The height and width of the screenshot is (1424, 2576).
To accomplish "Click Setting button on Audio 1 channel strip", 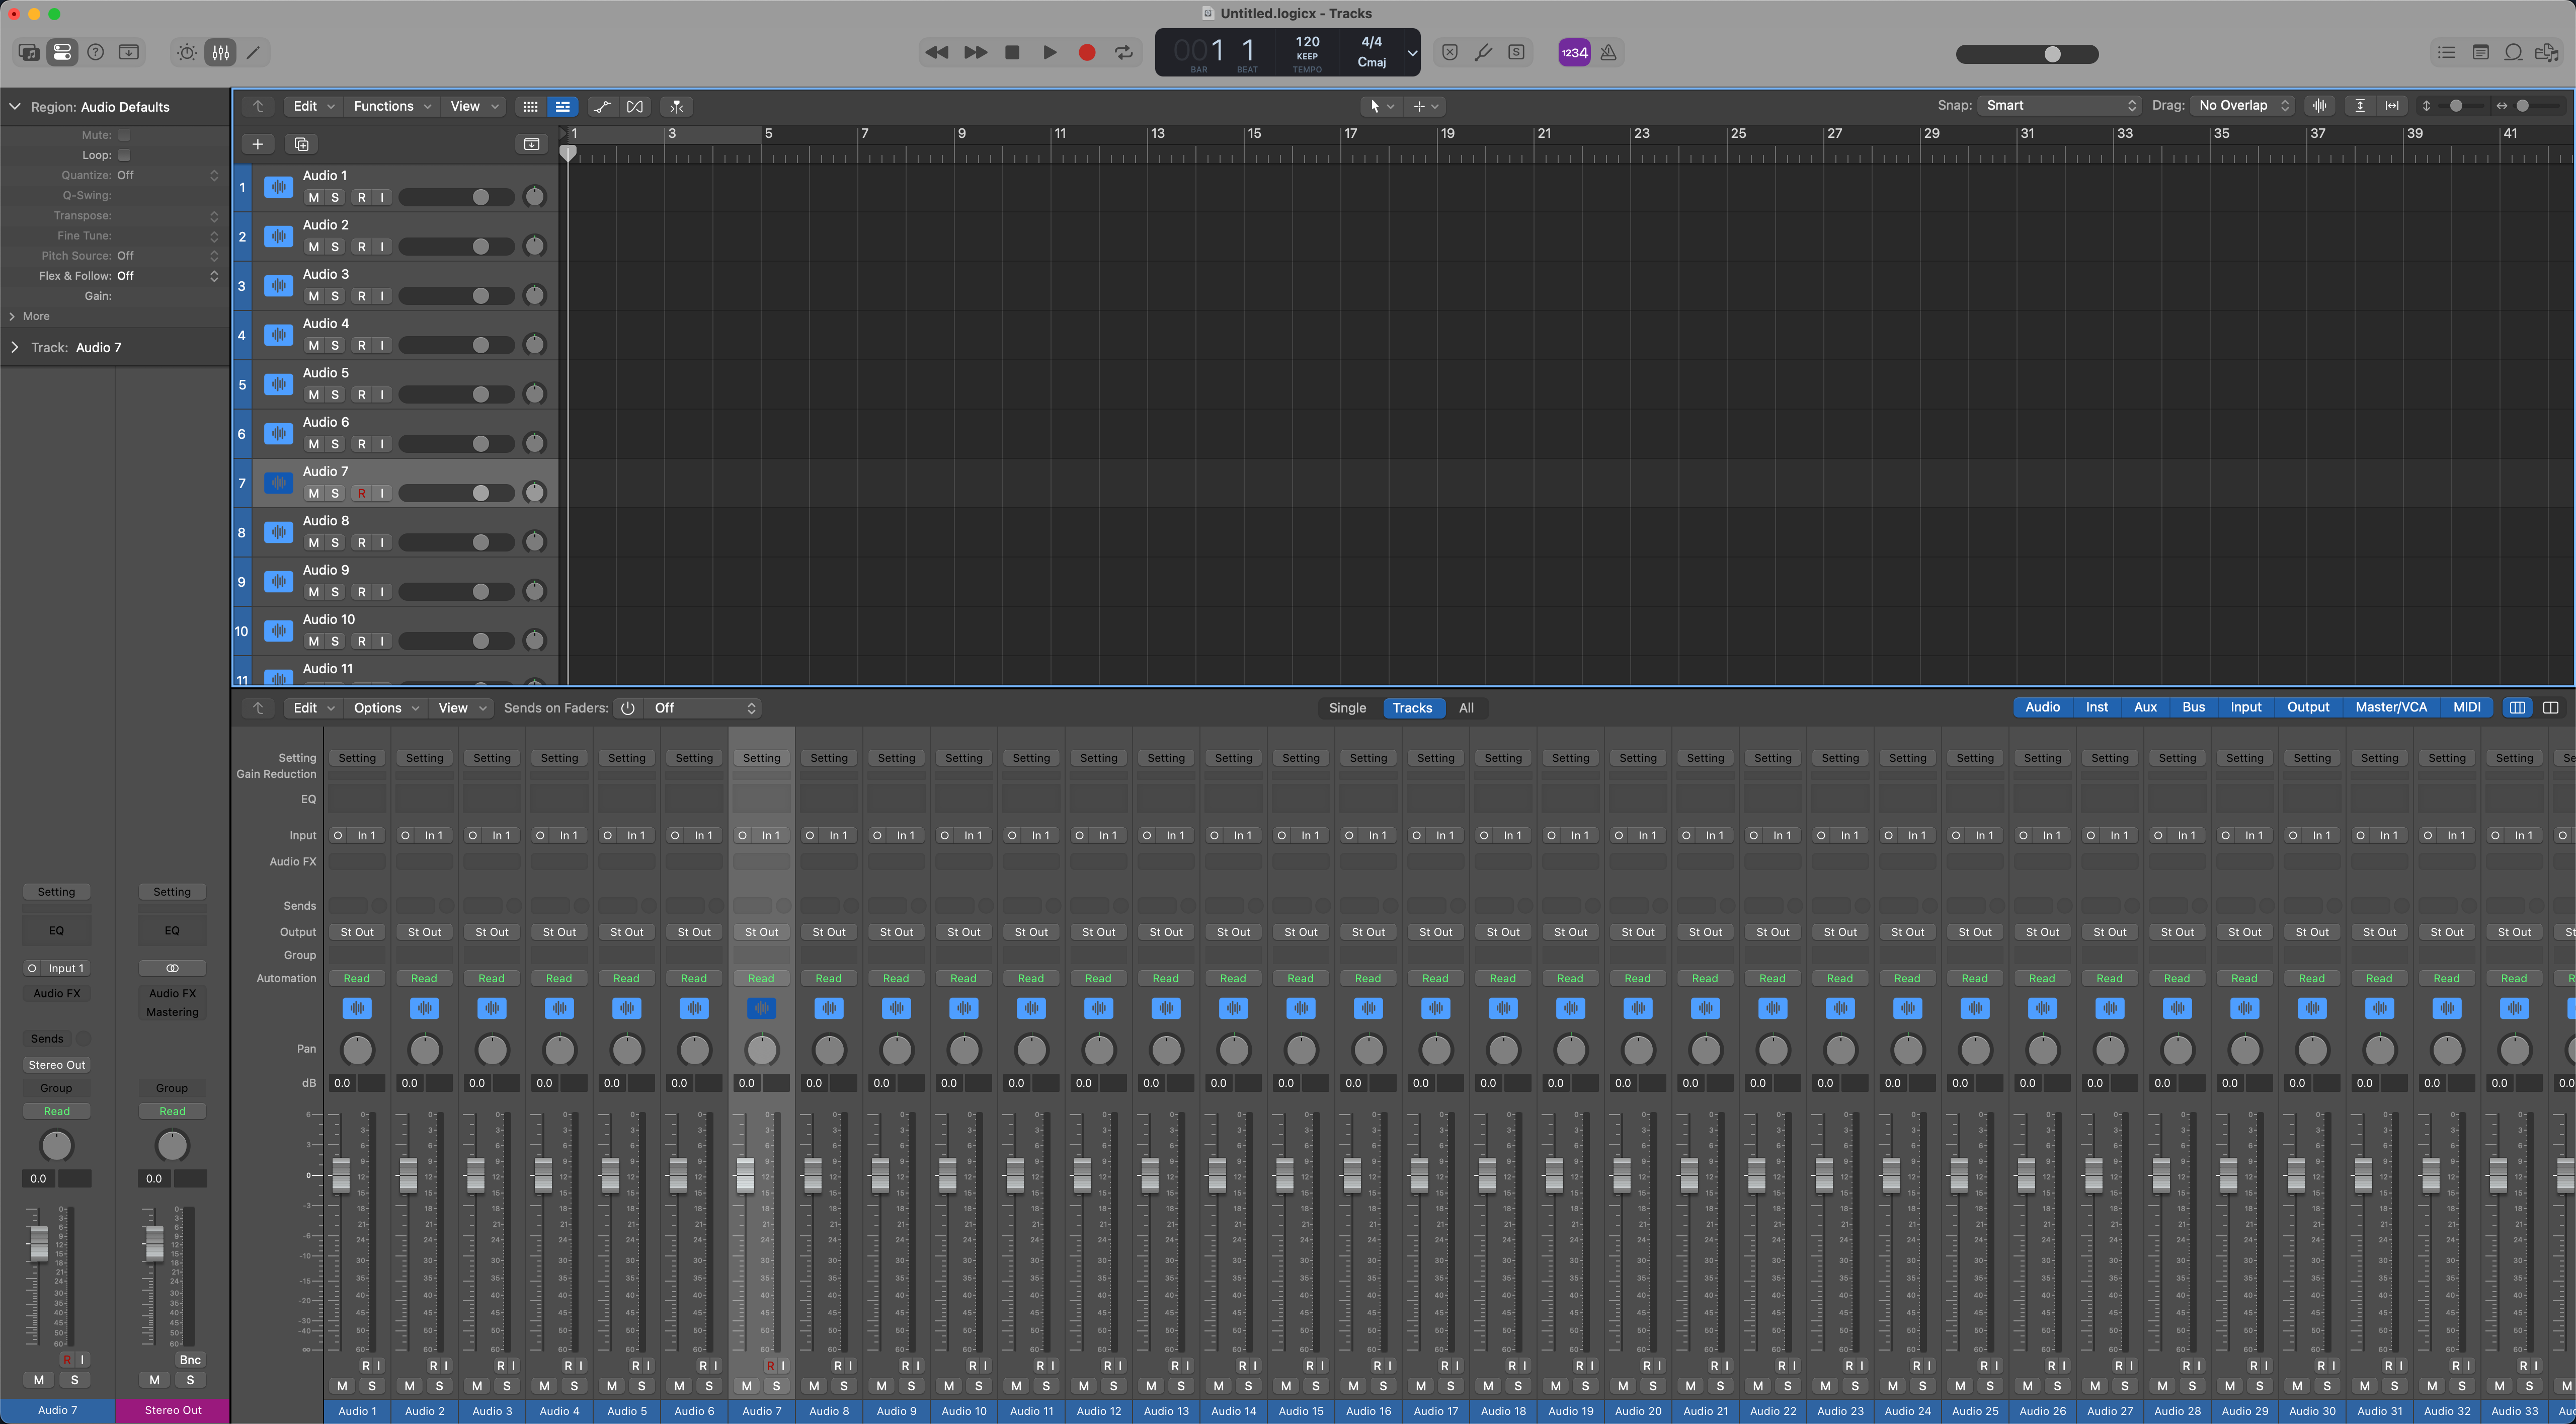I will pos(357,758).
